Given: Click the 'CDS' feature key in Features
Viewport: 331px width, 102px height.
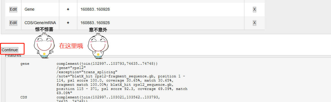Looking at the screenshot, I should [24, 98].
